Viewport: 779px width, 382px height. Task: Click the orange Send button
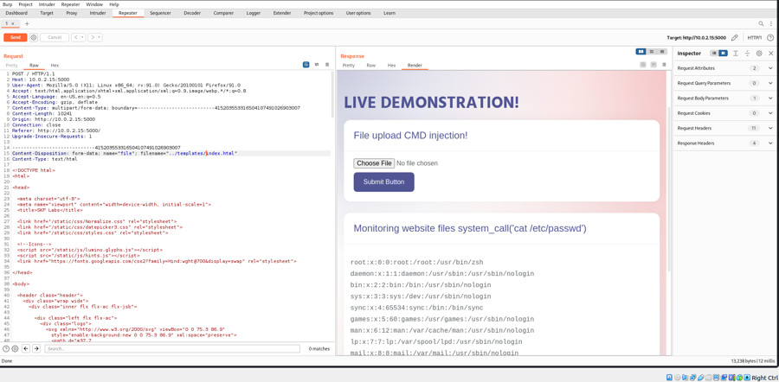coord(15,37)
